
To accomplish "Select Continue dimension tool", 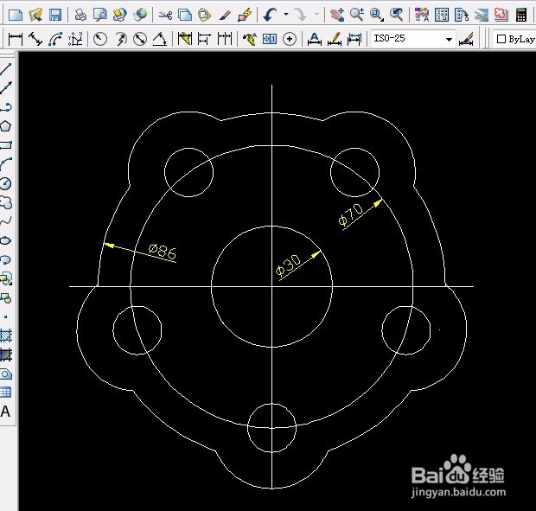I will coord(225,39).
